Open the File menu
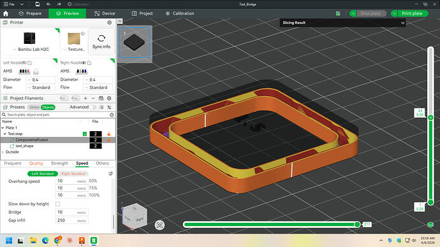Screen dimensions: 440x247 pos(9,4)
